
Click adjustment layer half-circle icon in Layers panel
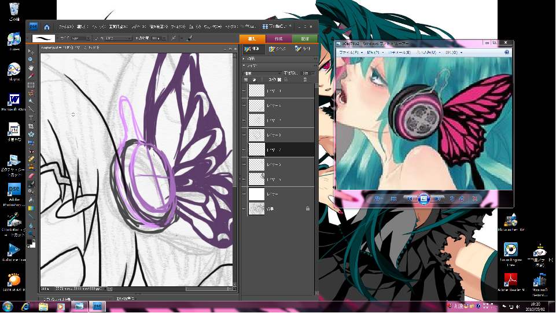pyautogui.click(x=254, y=80)
